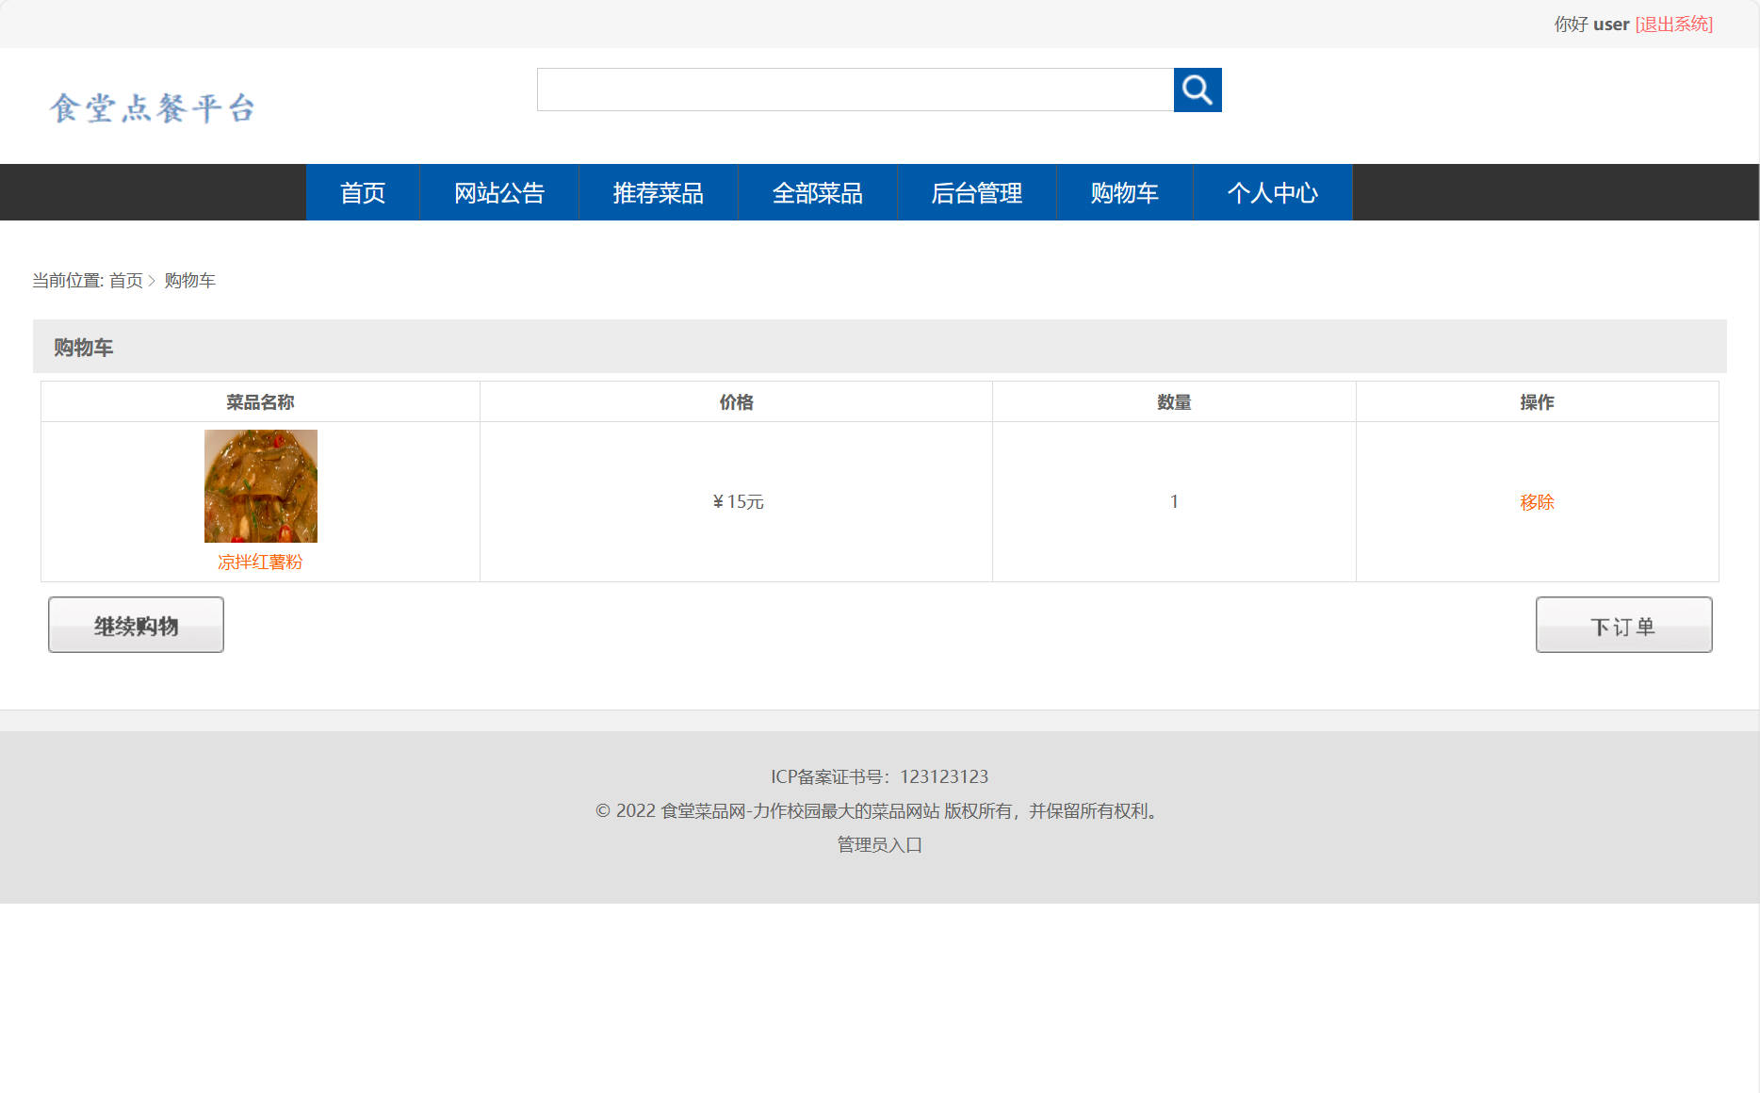The image size is (1760, 1093).
Task: Click the ICP备案证书号 footer text
Action: click(880, 777)
